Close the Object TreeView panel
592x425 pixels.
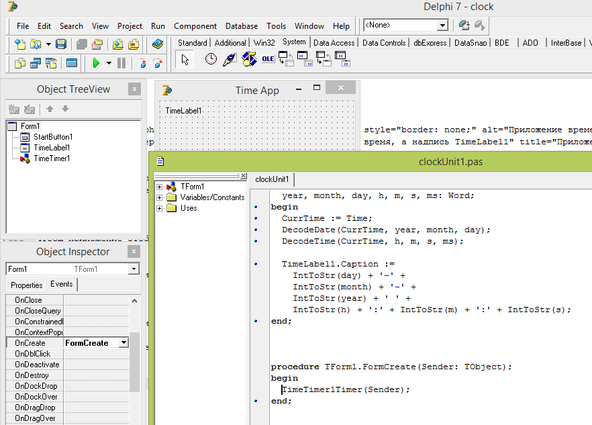coord(134,89)
